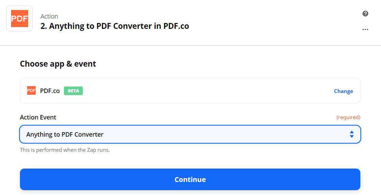
Task: Click the blue up-down arrows in dropdown
Action: click(351, 134)
